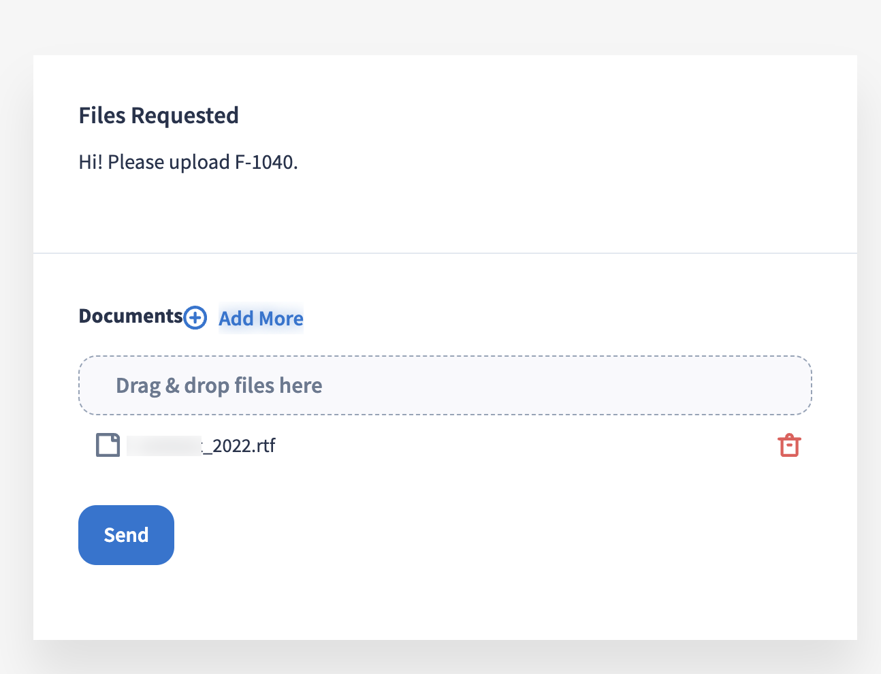Click the plus circle icon beside Documents
Image resolution: width=881 pixels, height=674 pixels.
point(195,317)
